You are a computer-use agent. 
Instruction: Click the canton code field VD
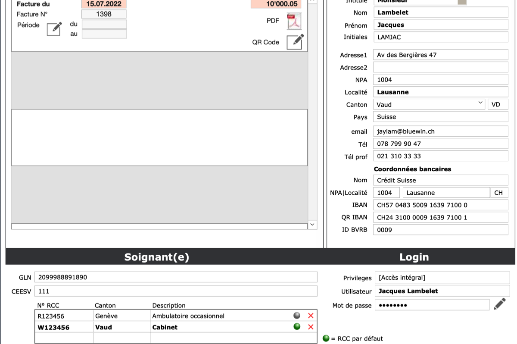point(498,104)
